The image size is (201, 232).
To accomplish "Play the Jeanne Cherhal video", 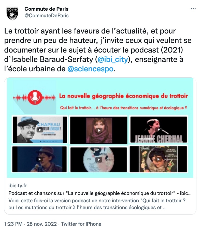I will (x=159, y=130).
